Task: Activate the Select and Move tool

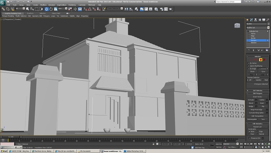Action: 47,9
